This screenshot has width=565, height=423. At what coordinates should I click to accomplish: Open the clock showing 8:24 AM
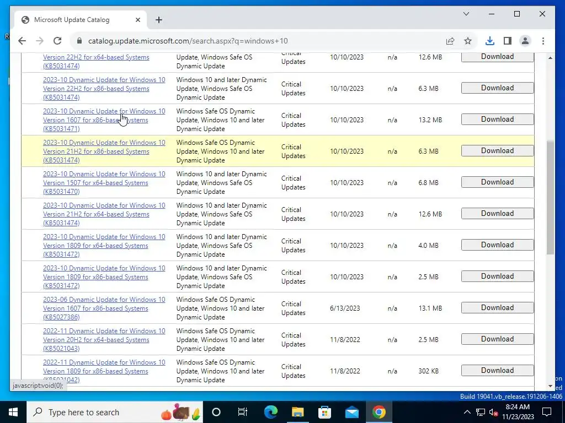518,412
